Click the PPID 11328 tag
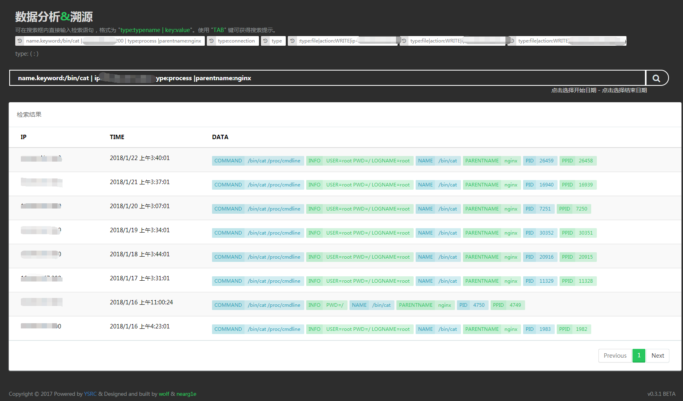 tap(578, 281)
